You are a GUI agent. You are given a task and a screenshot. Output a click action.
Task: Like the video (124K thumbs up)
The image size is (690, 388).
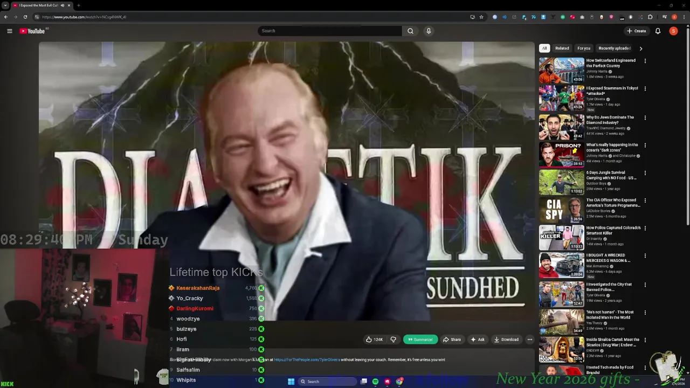375,339
